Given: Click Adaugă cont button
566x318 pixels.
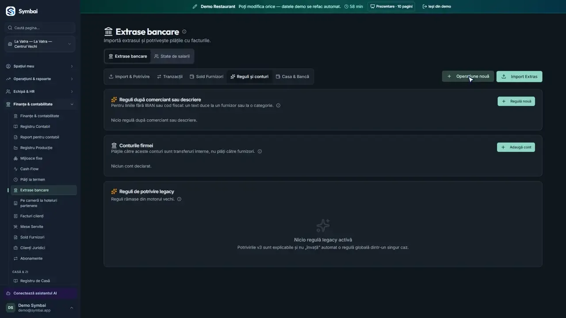Looking at the screenshot, I should pyautogui.click(x=516, y=148).
